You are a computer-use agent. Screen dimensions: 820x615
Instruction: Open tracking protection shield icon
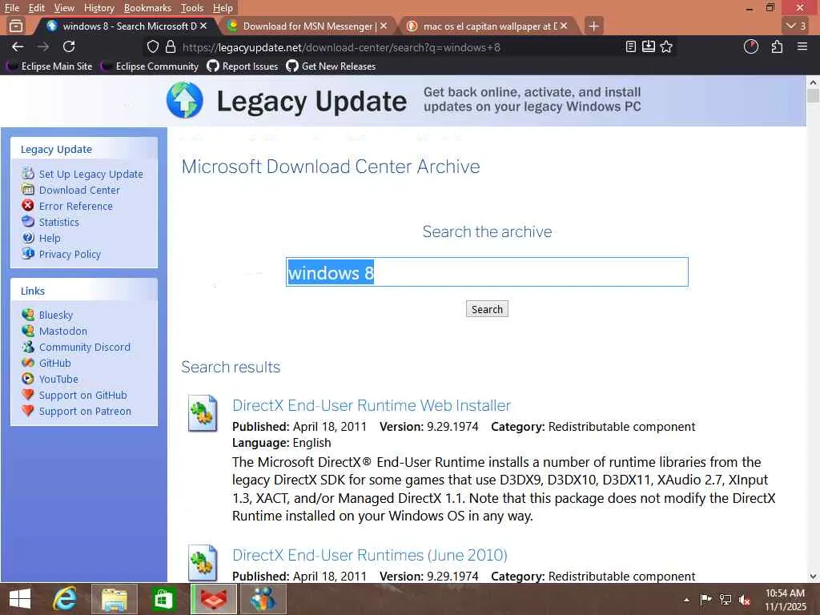pyautogui.click(x=153, y=47)
